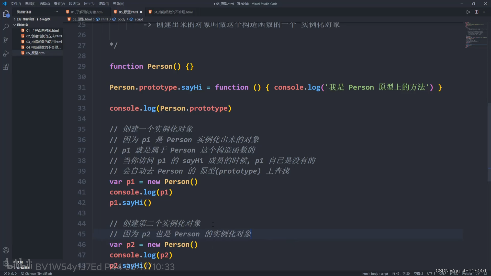Open the Source Control view
This screenshot has width=491, height=276.
(x=6, y=40)
